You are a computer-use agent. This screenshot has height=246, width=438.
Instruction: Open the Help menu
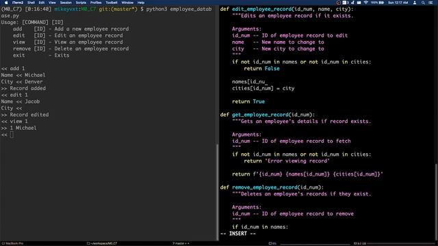141,3
